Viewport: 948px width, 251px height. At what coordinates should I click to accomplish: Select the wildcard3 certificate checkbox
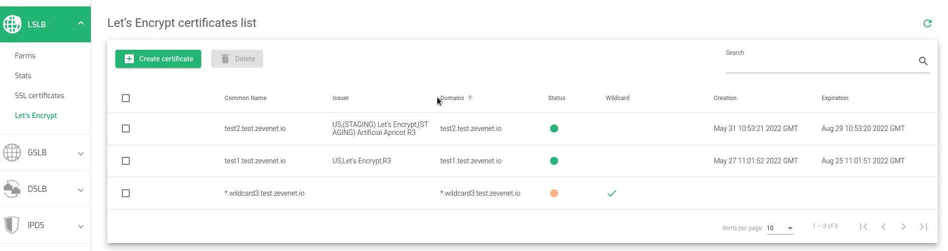pos(126,193)
